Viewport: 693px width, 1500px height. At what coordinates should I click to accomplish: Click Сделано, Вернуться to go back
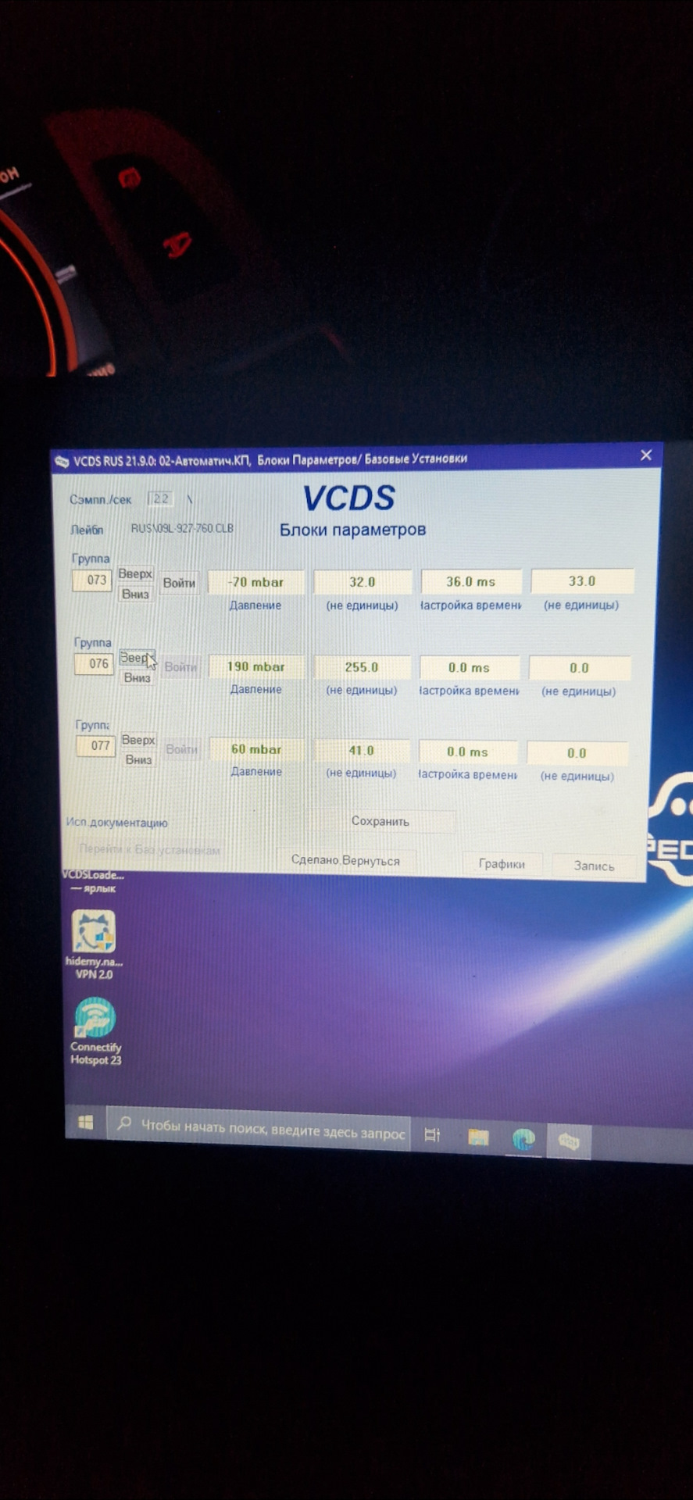[x=345, y=860]
